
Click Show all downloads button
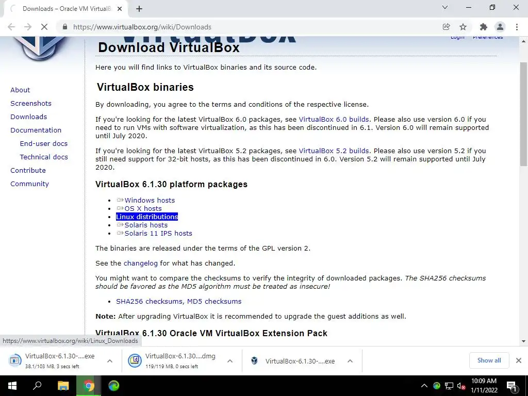tap(489, 360)
